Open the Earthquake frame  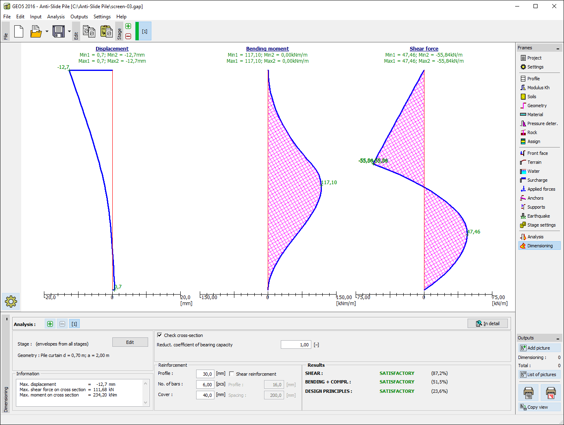538,216
